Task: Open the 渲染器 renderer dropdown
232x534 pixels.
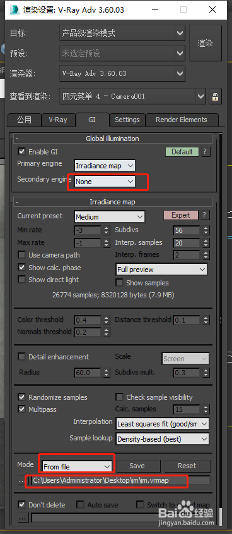Action: (122, 73)
